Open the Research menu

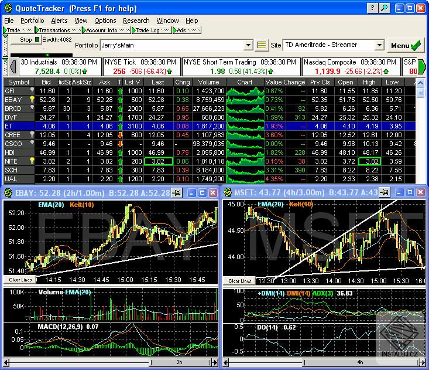(136, 21)
